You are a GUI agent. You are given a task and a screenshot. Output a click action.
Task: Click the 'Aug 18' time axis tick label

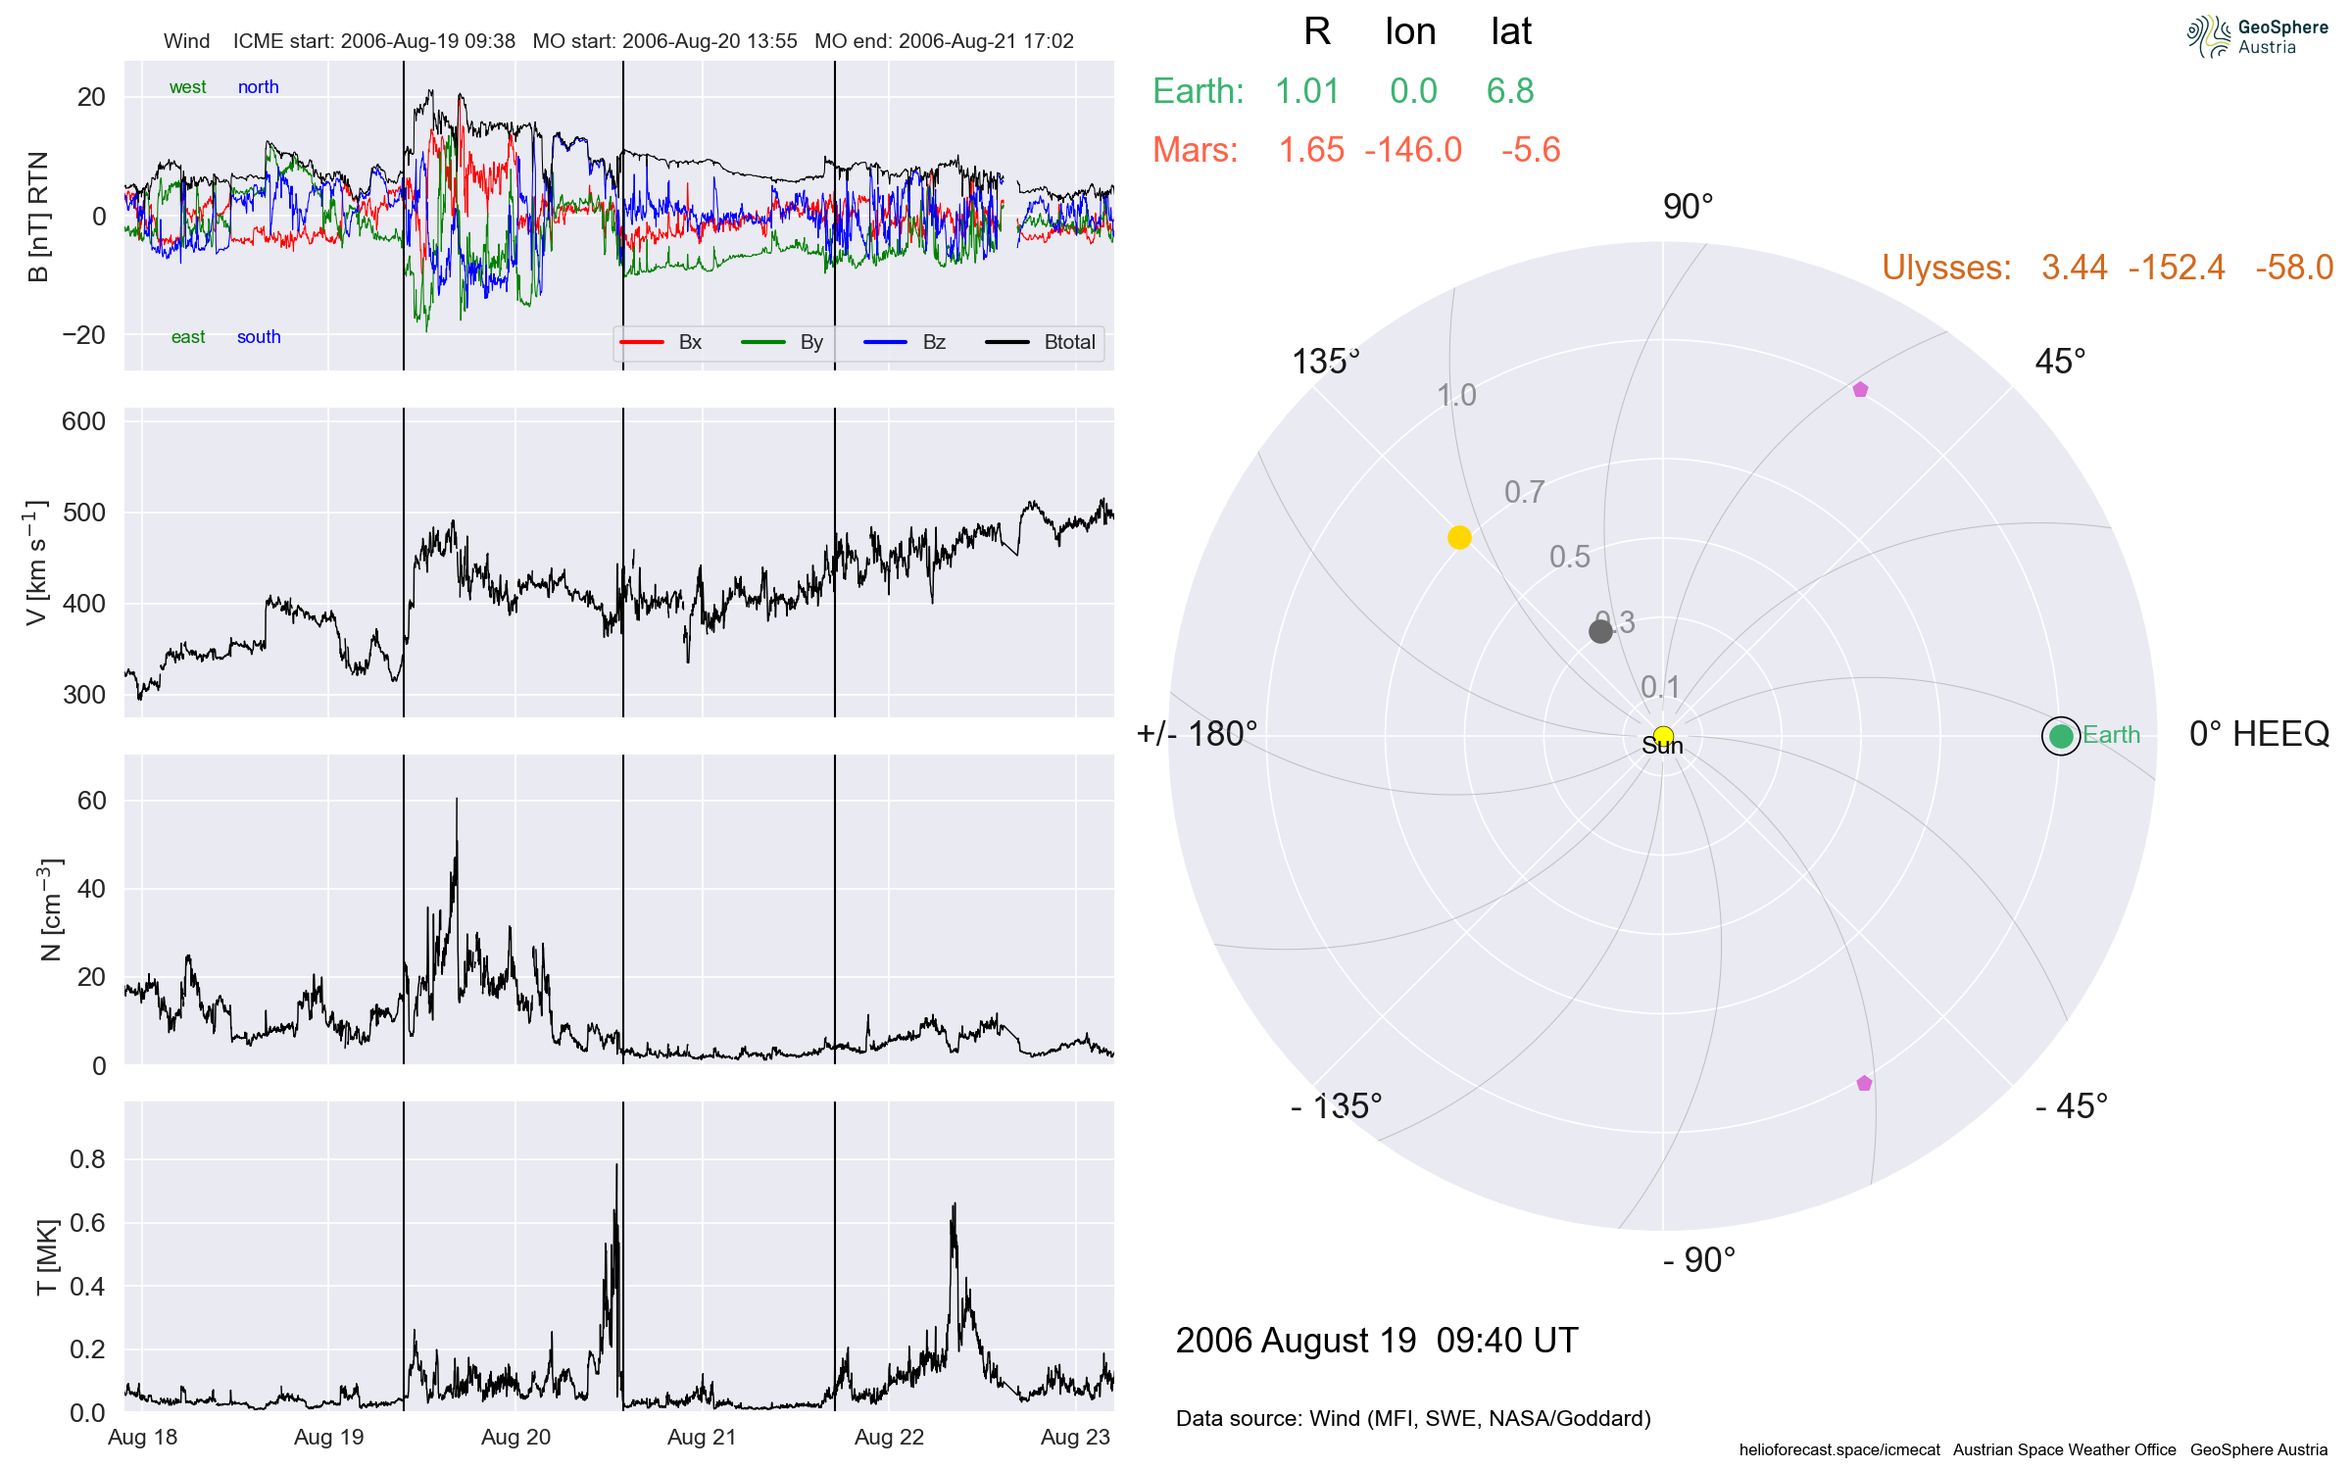[x=142, y=1438]
